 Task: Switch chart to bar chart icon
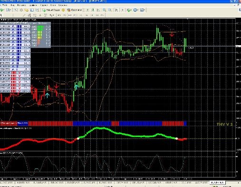(x=87, y=10)
